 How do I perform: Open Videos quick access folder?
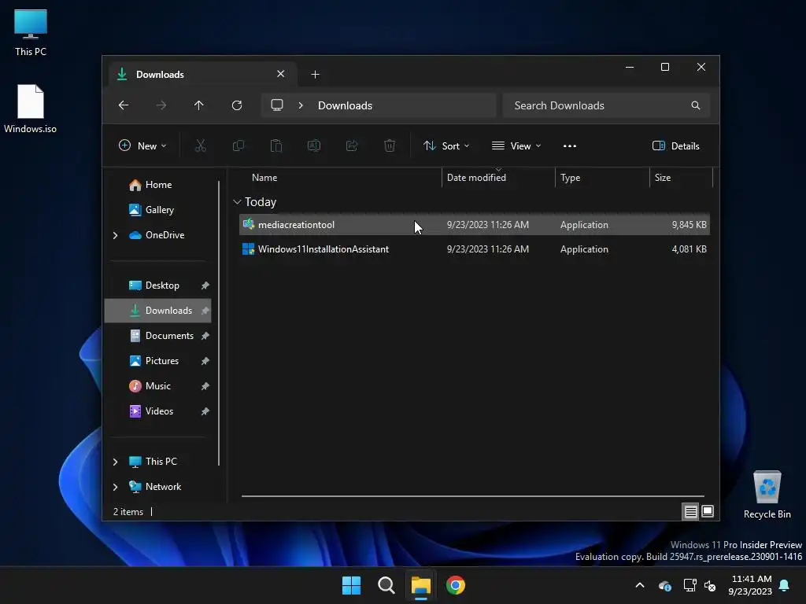coord(151,411)
